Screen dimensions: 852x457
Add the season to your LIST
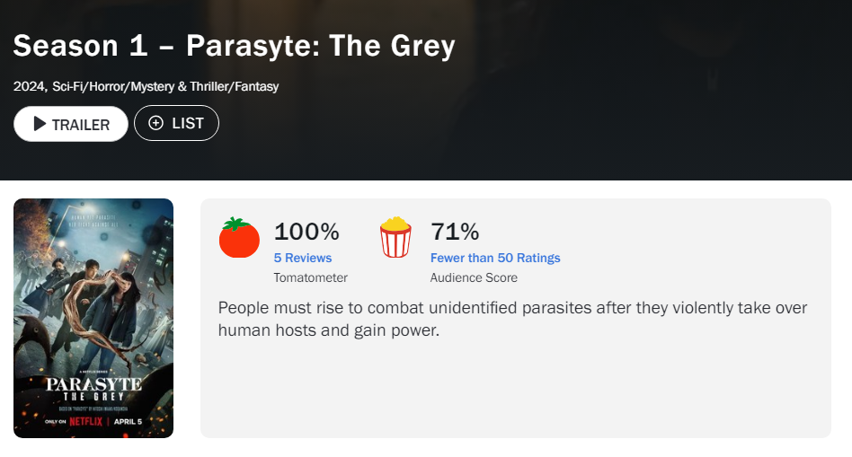point(176,123)
